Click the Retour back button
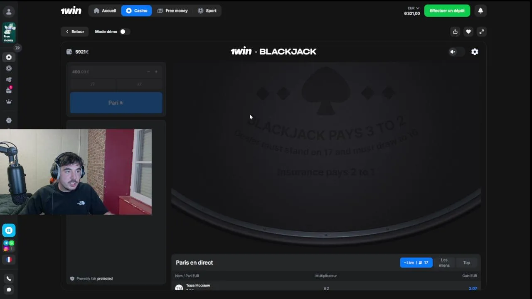 pos(75,32)
